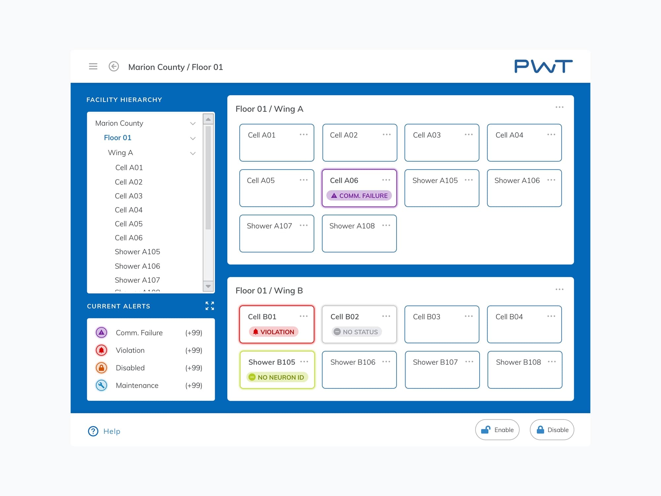The image size is (661, 496).
Task: Open the Floor 01 / Wing B panel menu
Action: (560, 289)
